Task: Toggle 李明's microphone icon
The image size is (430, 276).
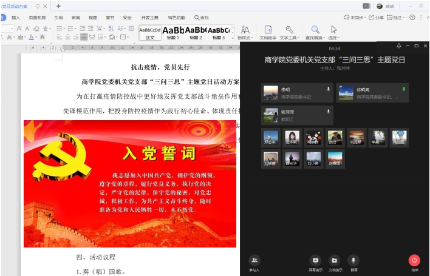Action: coord(328,89)
